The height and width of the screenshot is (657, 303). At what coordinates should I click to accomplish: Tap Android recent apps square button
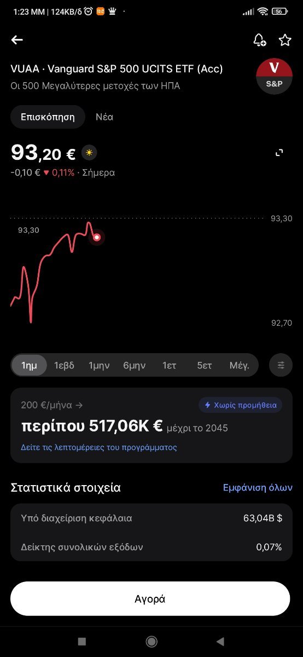(82, 641)
